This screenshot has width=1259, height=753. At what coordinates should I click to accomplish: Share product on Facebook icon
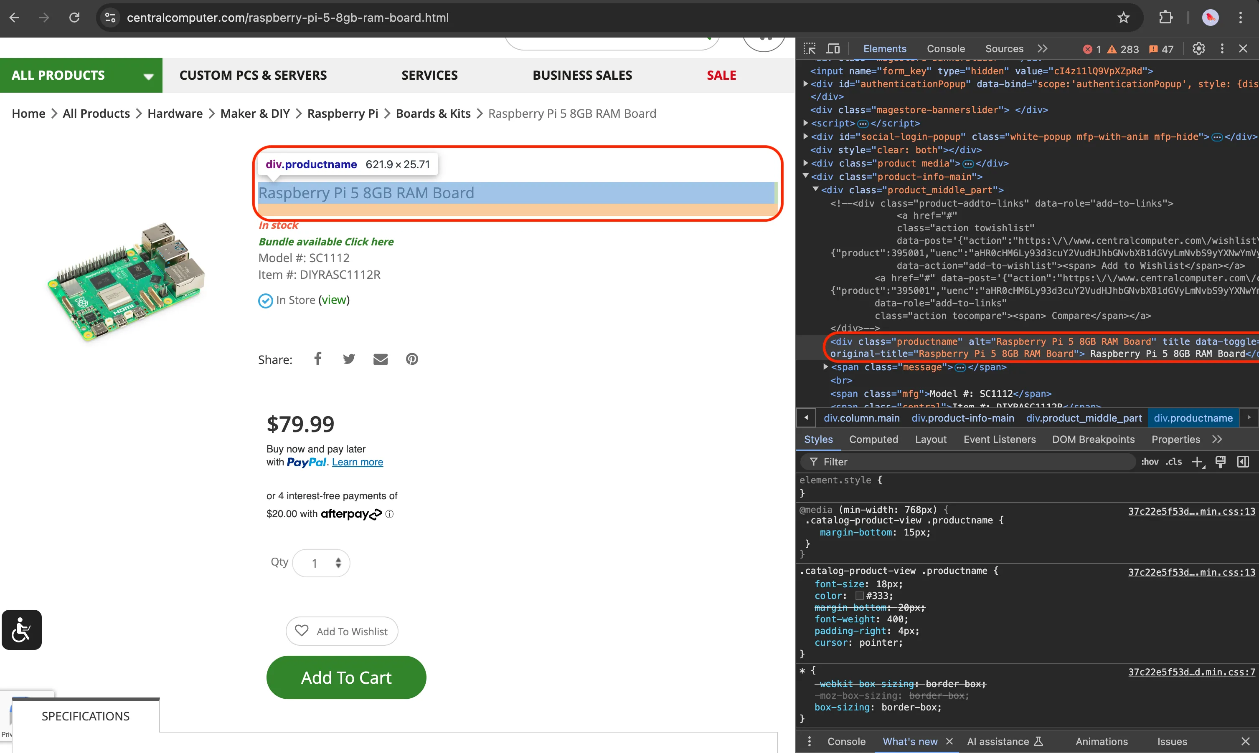point(318,359)
